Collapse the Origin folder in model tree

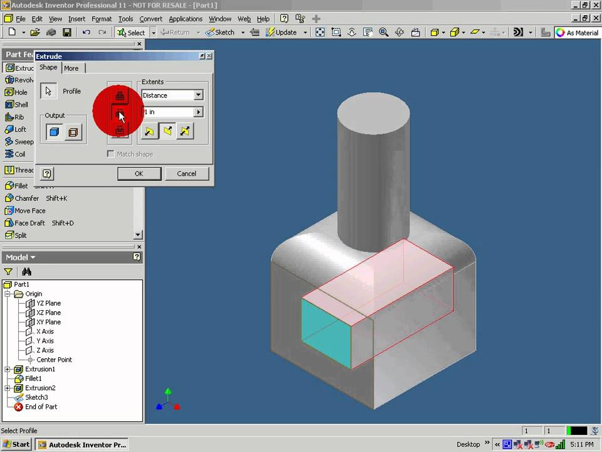click(8, 294)
